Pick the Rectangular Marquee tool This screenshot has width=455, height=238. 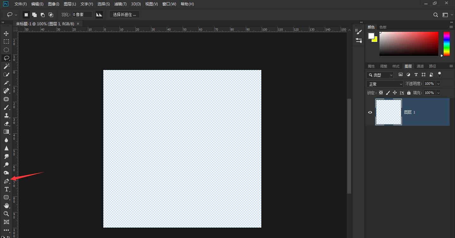click(6, 42)
